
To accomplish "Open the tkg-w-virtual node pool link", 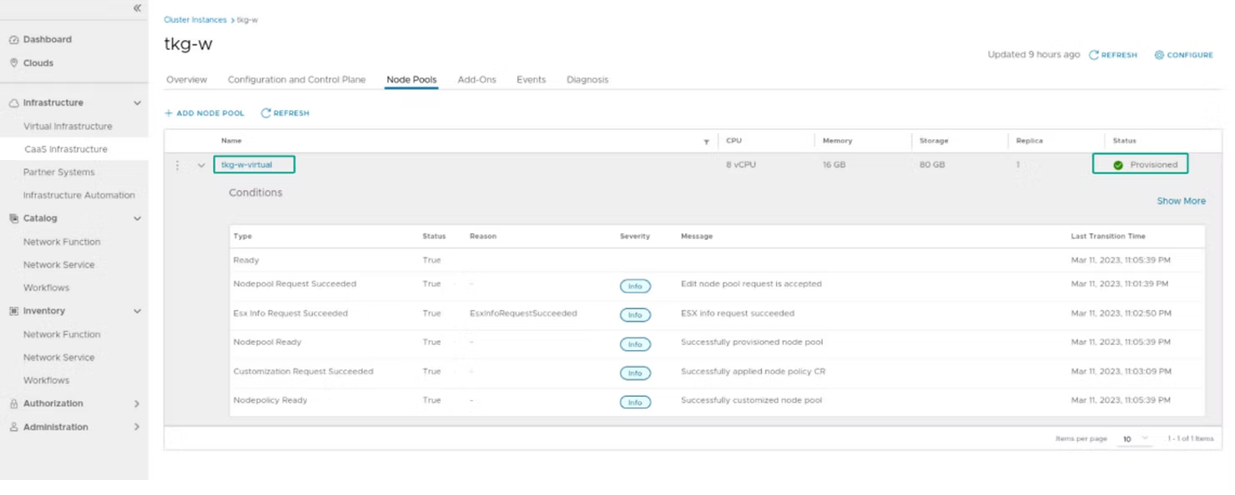I will [247, 165].
